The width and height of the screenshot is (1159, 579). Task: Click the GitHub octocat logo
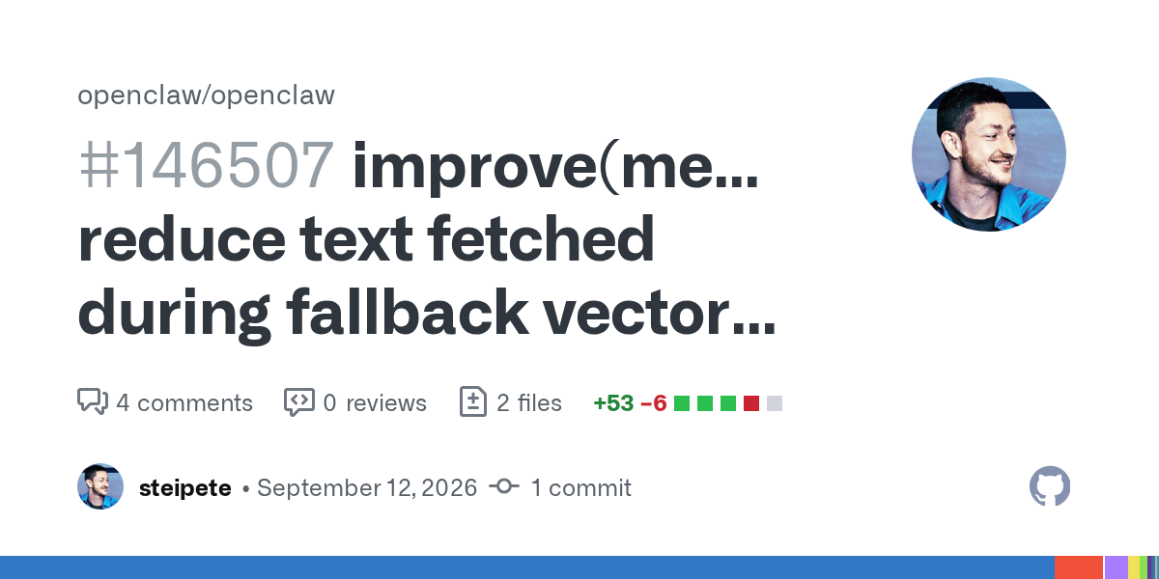[x=1050, y=486]
